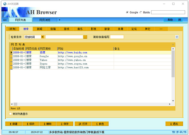Click the 网页简称 column header

[x=48, y=49]
